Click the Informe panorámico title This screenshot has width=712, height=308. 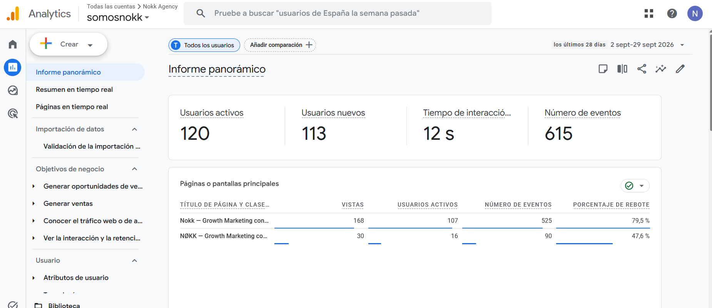217,69
